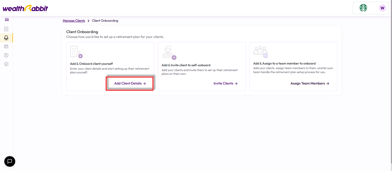Click 'Add & Assign to a team member' title
This screenshot has width=392, height=171.
tap(284, 63)
